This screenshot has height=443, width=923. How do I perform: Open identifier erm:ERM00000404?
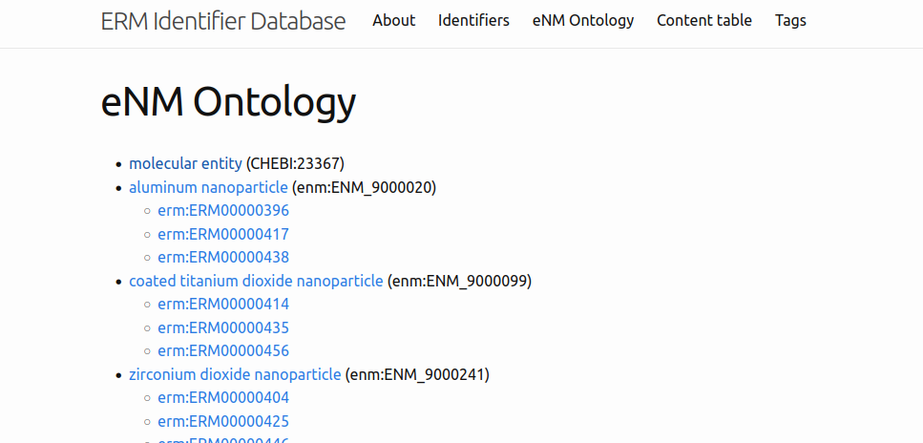coord(223,397)
